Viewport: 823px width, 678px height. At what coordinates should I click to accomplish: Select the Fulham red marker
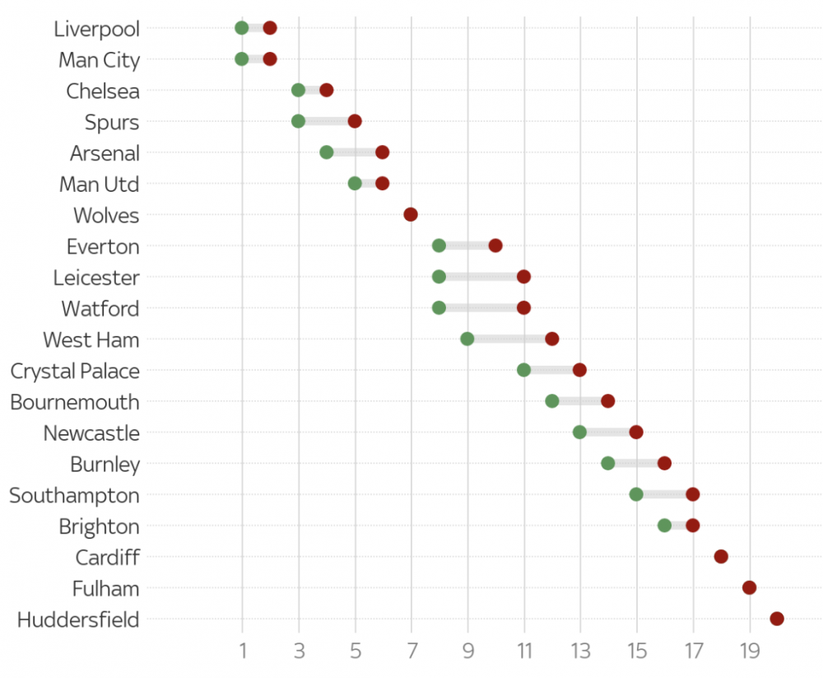[x=749, y=587]
